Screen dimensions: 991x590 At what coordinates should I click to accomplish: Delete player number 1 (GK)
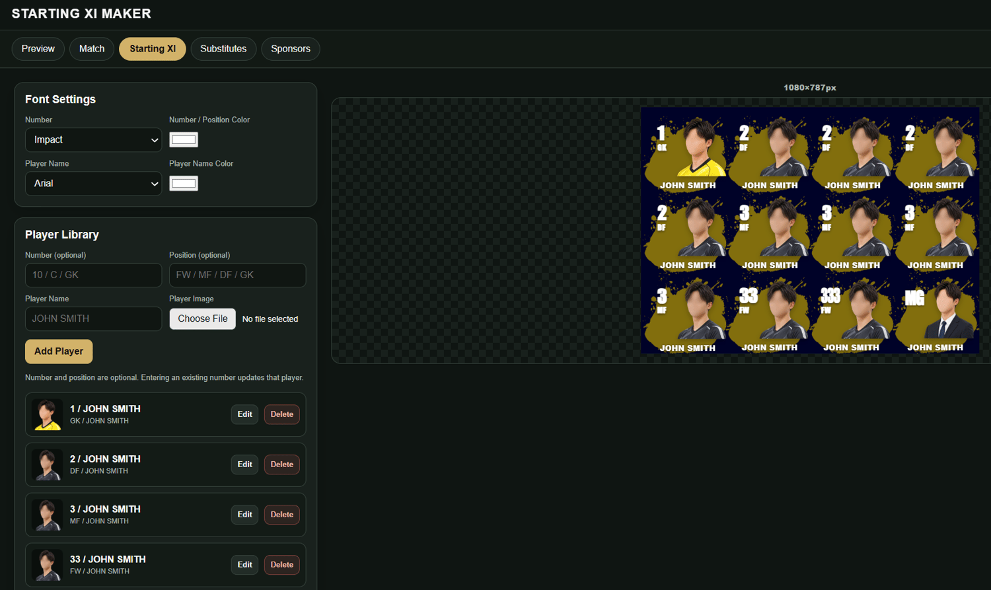click(282, 414)
